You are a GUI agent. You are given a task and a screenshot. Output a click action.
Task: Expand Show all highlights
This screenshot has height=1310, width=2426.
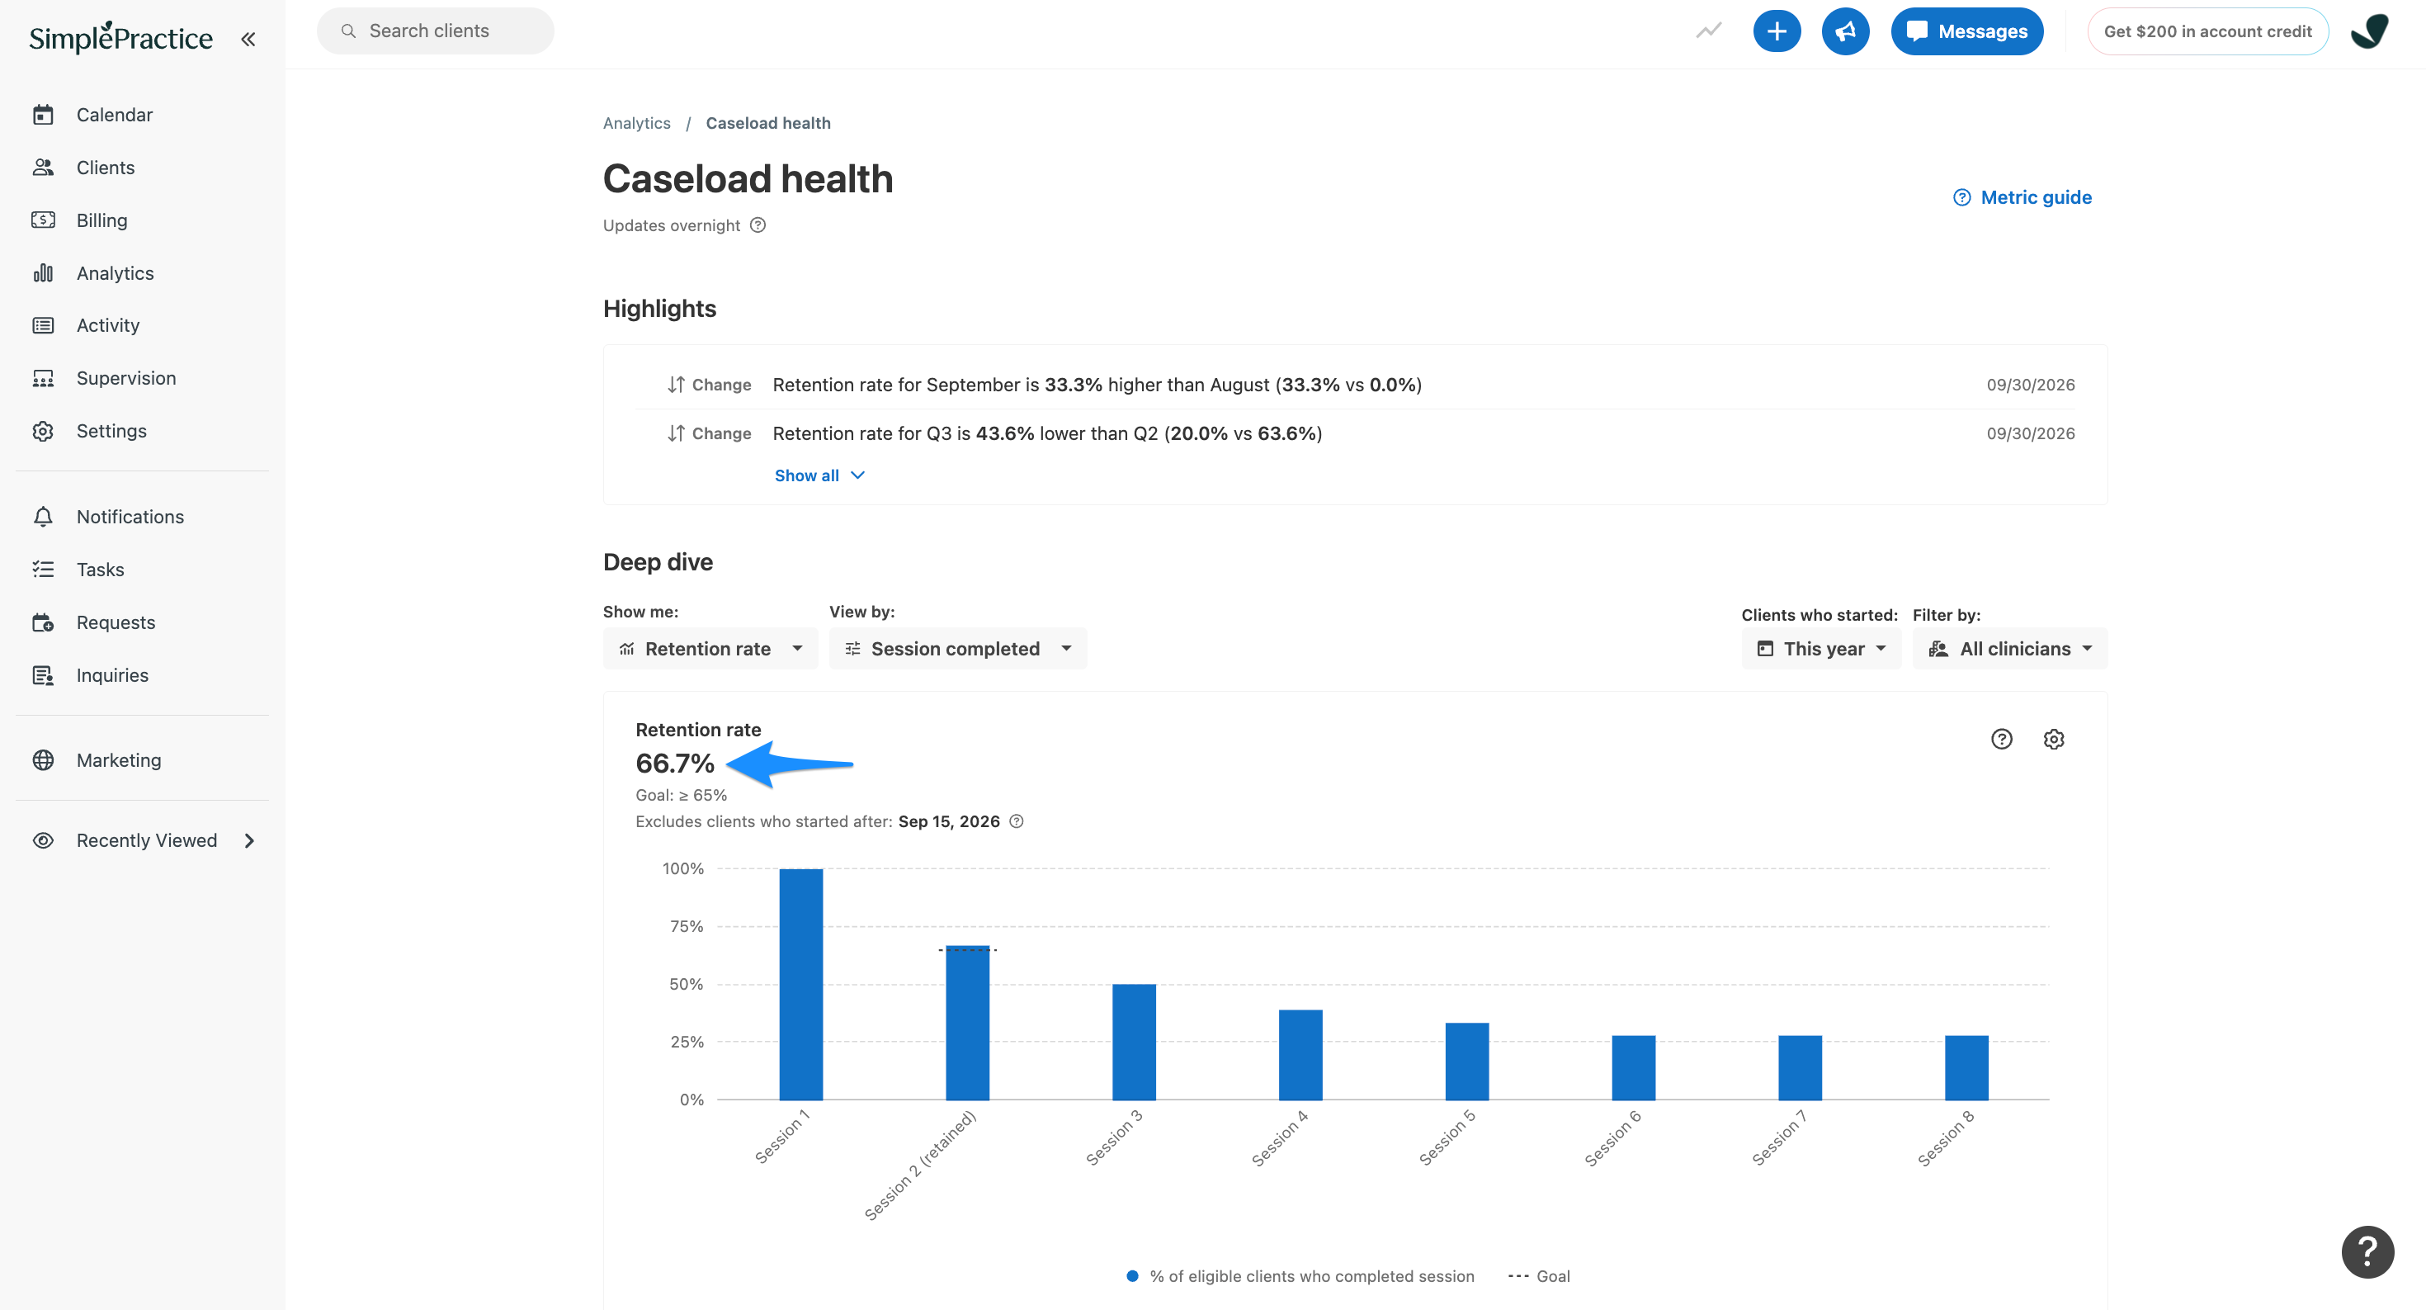point(819,475)
